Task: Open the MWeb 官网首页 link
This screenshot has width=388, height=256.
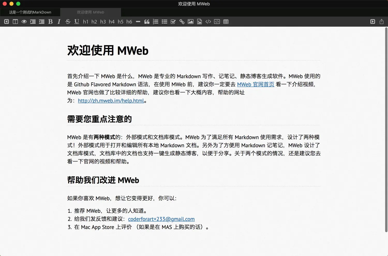Action: click(x=256, y=84)
